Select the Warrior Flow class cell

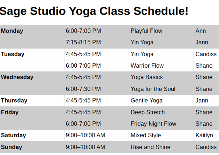coord(147,66)
